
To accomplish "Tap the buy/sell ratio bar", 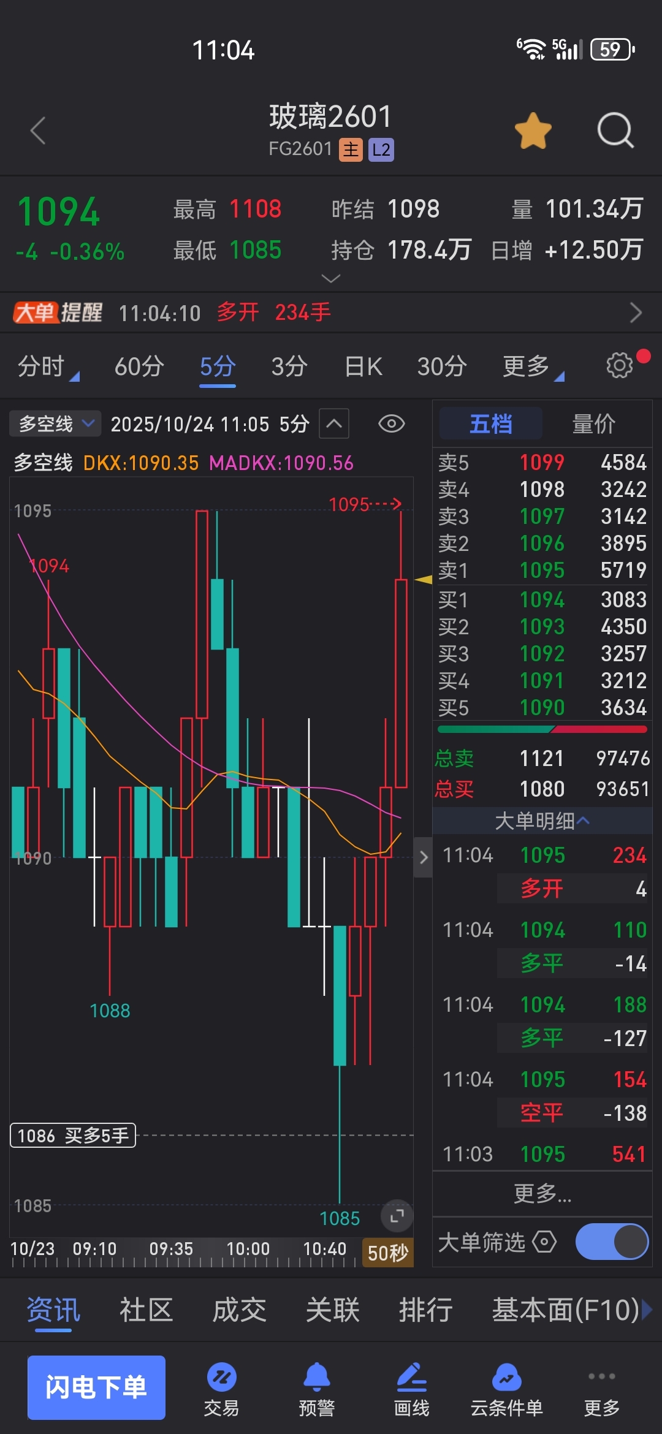I will tap(542, 730).
